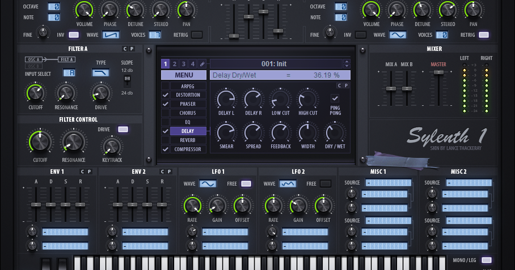Open the Env 2 first destination dropdown
The width and height of the screenshot is (515, 270).
pyautogui.click(x=145, y=232)
